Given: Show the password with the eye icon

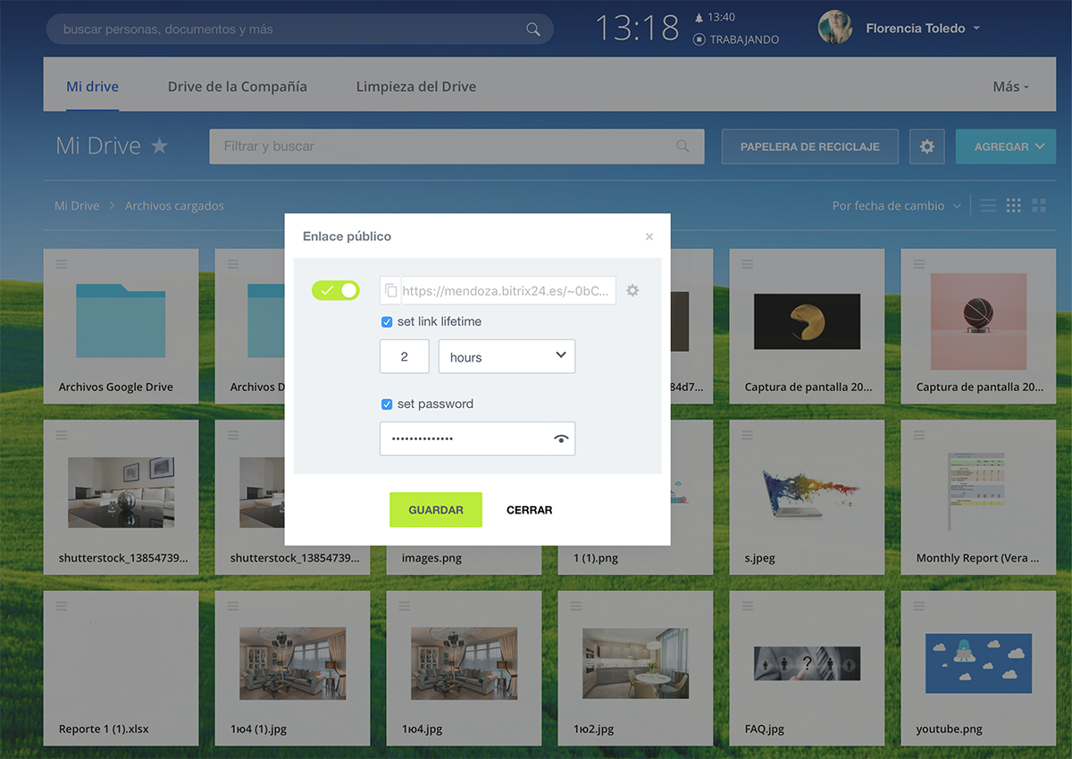Looking at the screenshot, I should pos(561,438).
